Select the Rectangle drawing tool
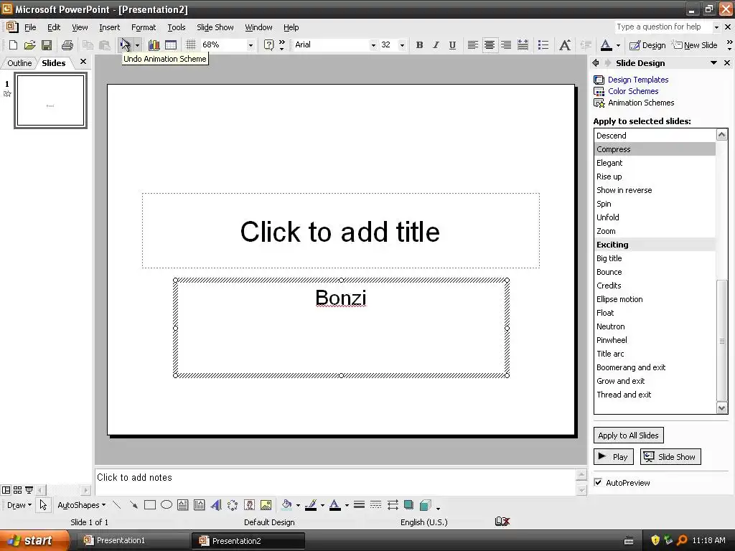The height and width of the screenshot is (551, 735). pyautogui.click(x=150, y=505)
